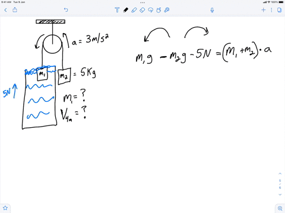285x213 pixels.
Task: Jump to the next page with down chevron
Action: click(x=280, y=195)
